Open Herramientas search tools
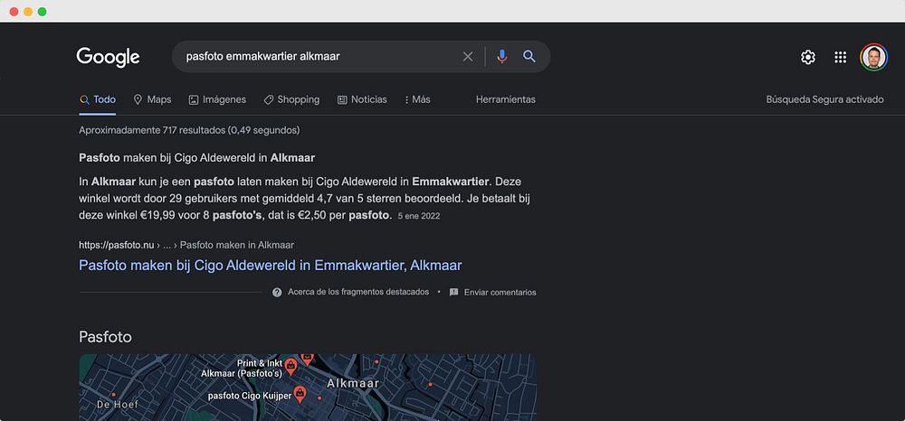The image size is (905, 421). coord(506,99)
